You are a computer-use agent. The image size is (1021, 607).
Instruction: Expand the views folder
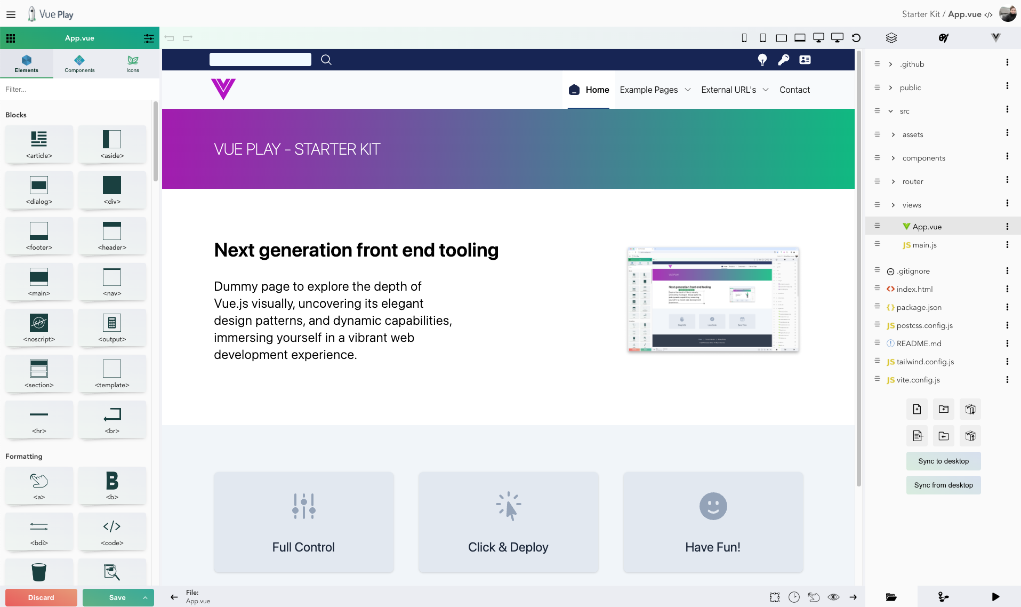[x=893, y=205]
